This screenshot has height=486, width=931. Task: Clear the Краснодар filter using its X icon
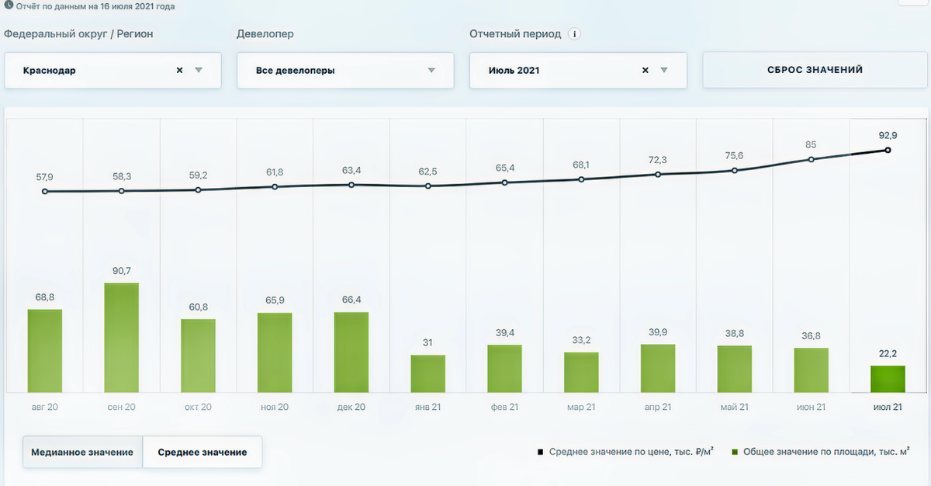point(179,70)
